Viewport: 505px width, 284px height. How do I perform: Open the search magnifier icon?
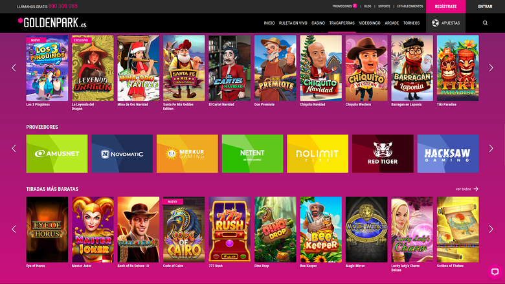(x=486, y=23)
